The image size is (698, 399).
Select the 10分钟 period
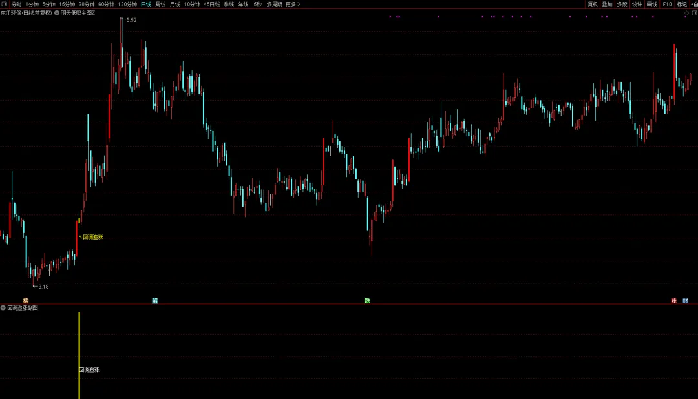coord(193,4)
